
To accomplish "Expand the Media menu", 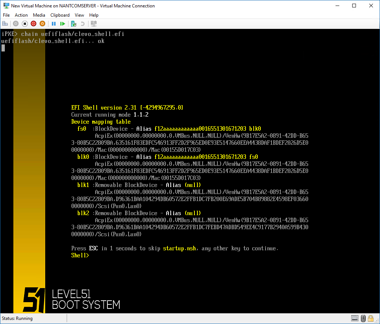I will [39, 15].
